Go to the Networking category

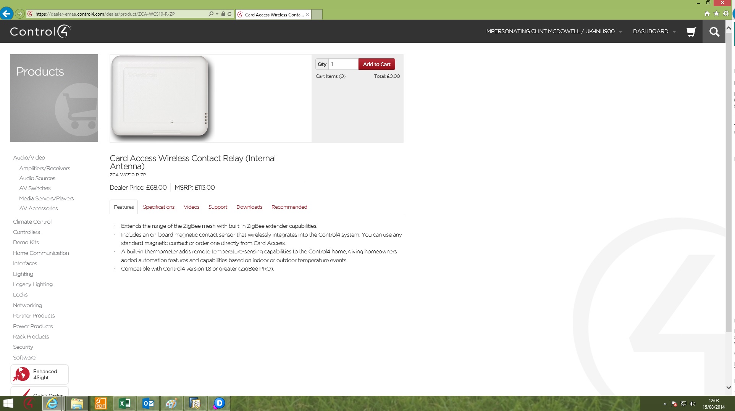27,305
